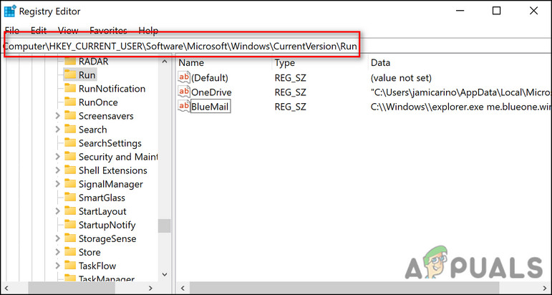The height and width of the screenshot is (295, 552).
Task: Click the Run folder icon
Action: 70,75
